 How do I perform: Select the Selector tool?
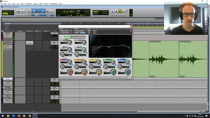(x=38, y=11)
